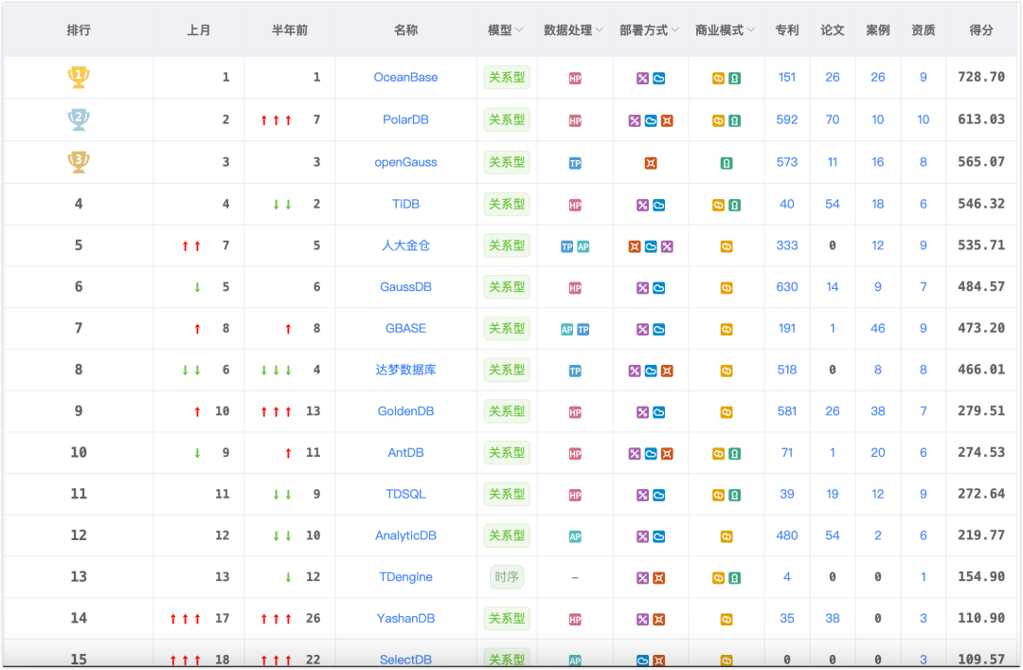1023x670 pixels.
Task: Open the 部署方式 column filter dropdown
Action: [x=675, y=30]
